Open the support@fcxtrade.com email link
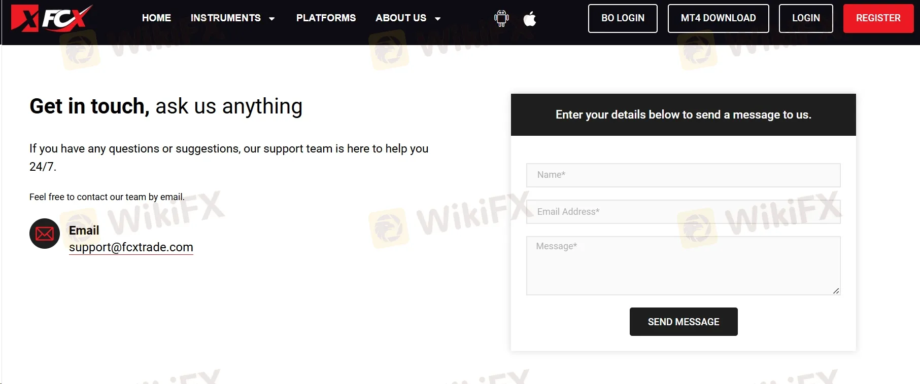 coord(131,247)
